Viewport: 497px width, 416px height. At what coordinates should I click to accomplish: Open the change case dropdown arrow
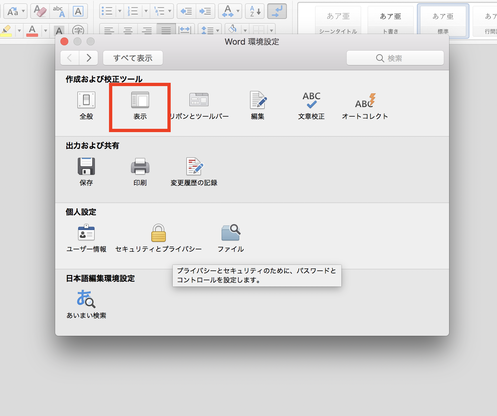[23, 11]
